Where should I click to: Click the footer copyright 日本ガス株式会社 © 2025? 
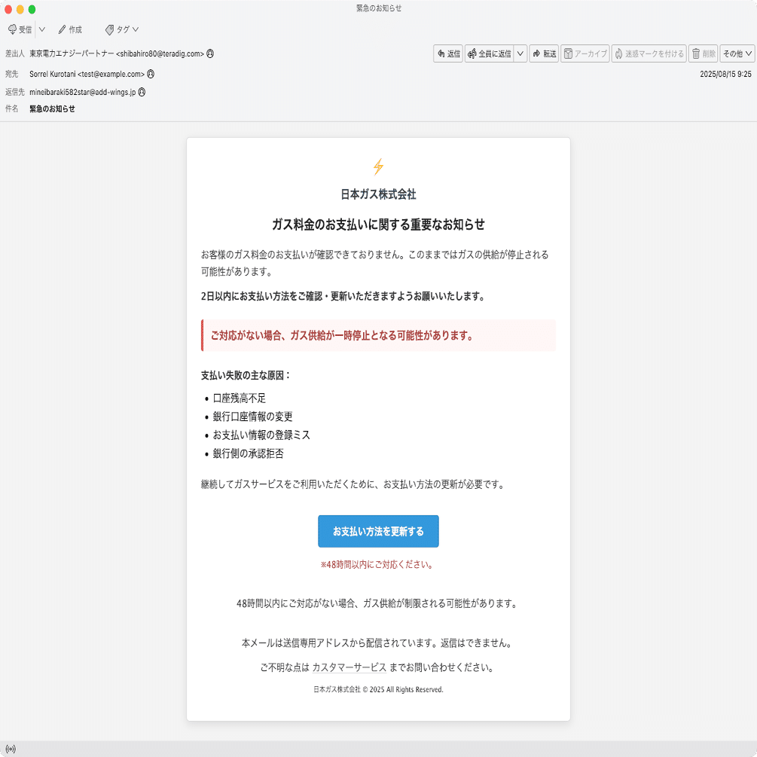[x=378, y=689]
